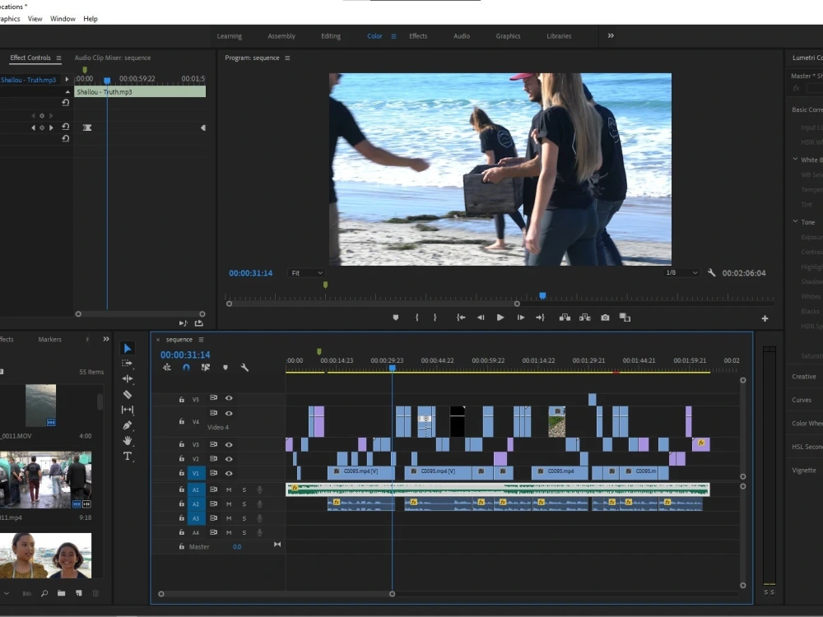Click the Lift button
This screenshot has height=617, width=823.
[565, 318]
